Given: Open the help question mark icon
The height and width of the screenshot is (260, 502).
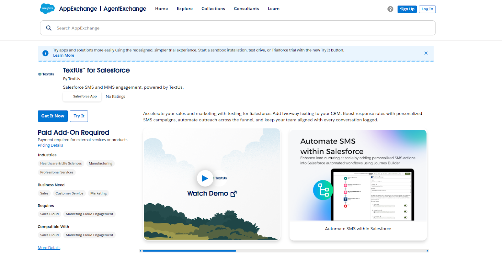Looking at the screenshot, I should pyautogui.click(x=390, y=9).
